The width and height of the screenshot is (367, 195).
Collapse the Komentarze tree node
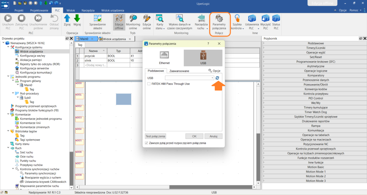8,114
